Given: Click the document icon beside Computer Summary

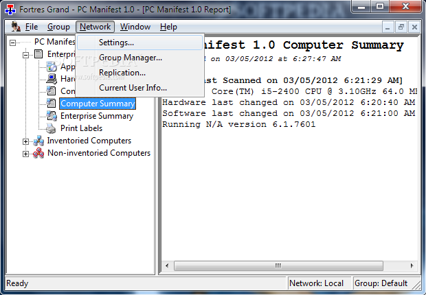Looking at the screenshot, I should [x=52, y=104].
